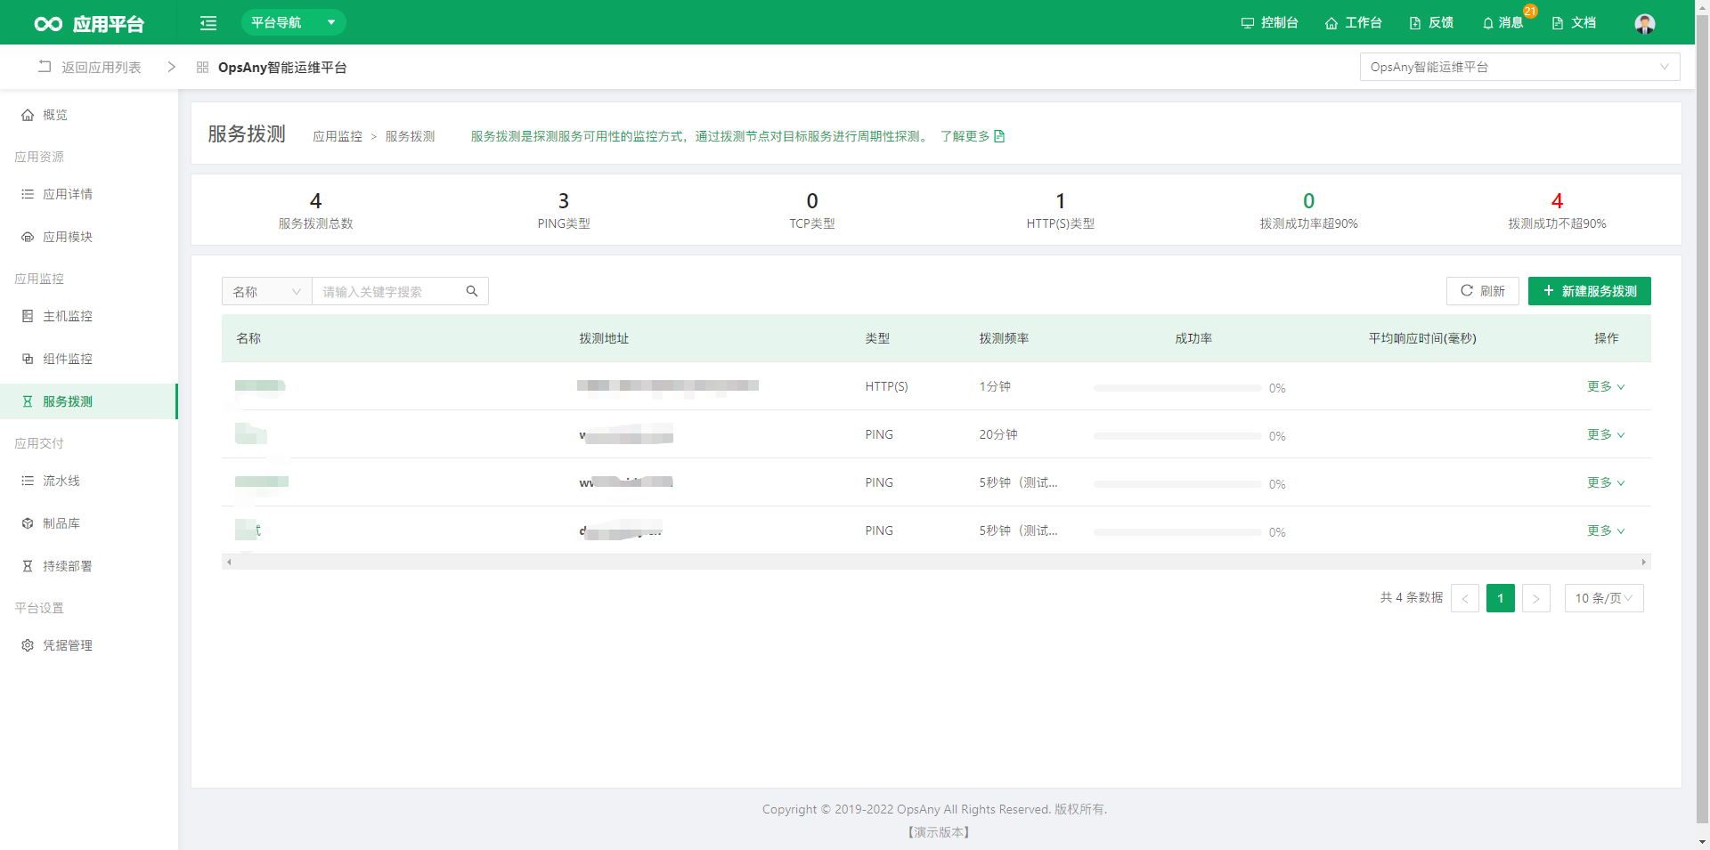
Task: Click the OpsAny infinity logo icon
Action: click(x=48, y=24)
